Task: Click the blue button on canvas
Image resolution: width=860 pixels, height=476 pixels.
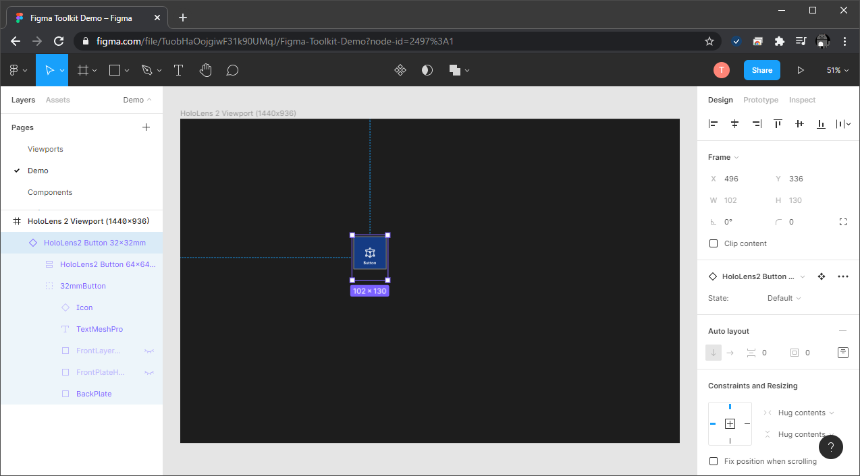Action: coord(370,253)
